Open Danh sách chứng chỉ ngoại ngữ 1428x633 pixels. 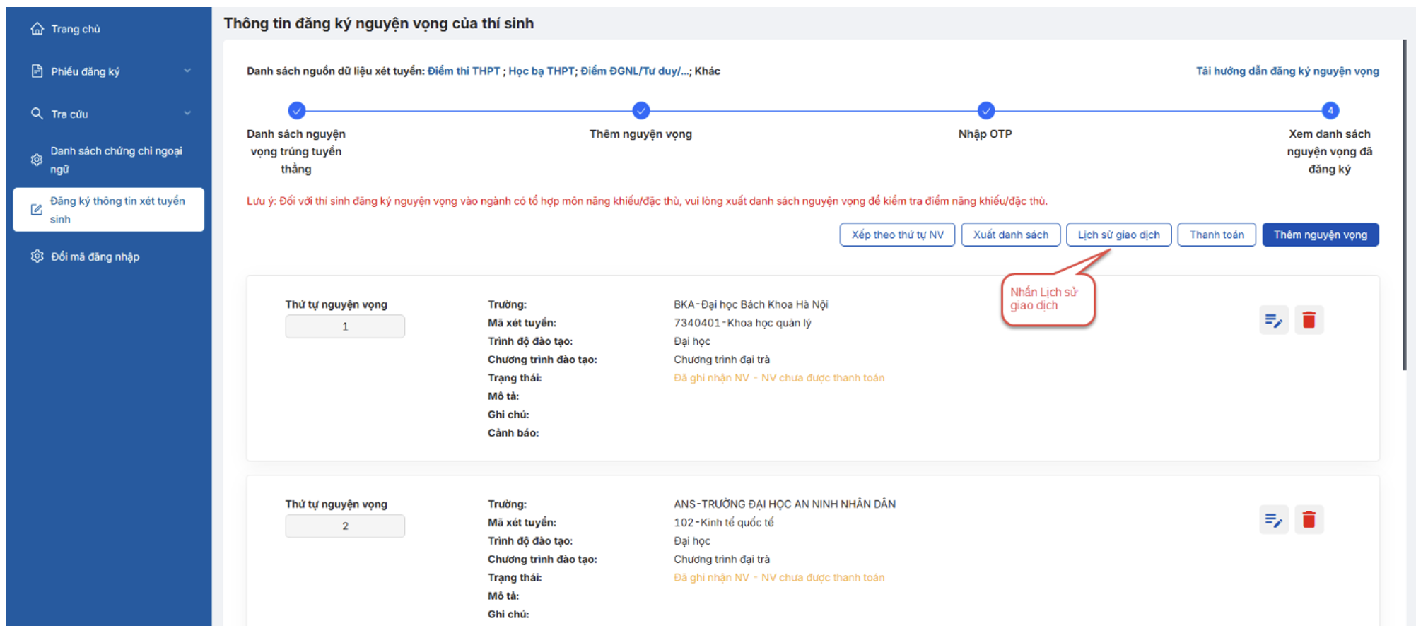(116, 160)
